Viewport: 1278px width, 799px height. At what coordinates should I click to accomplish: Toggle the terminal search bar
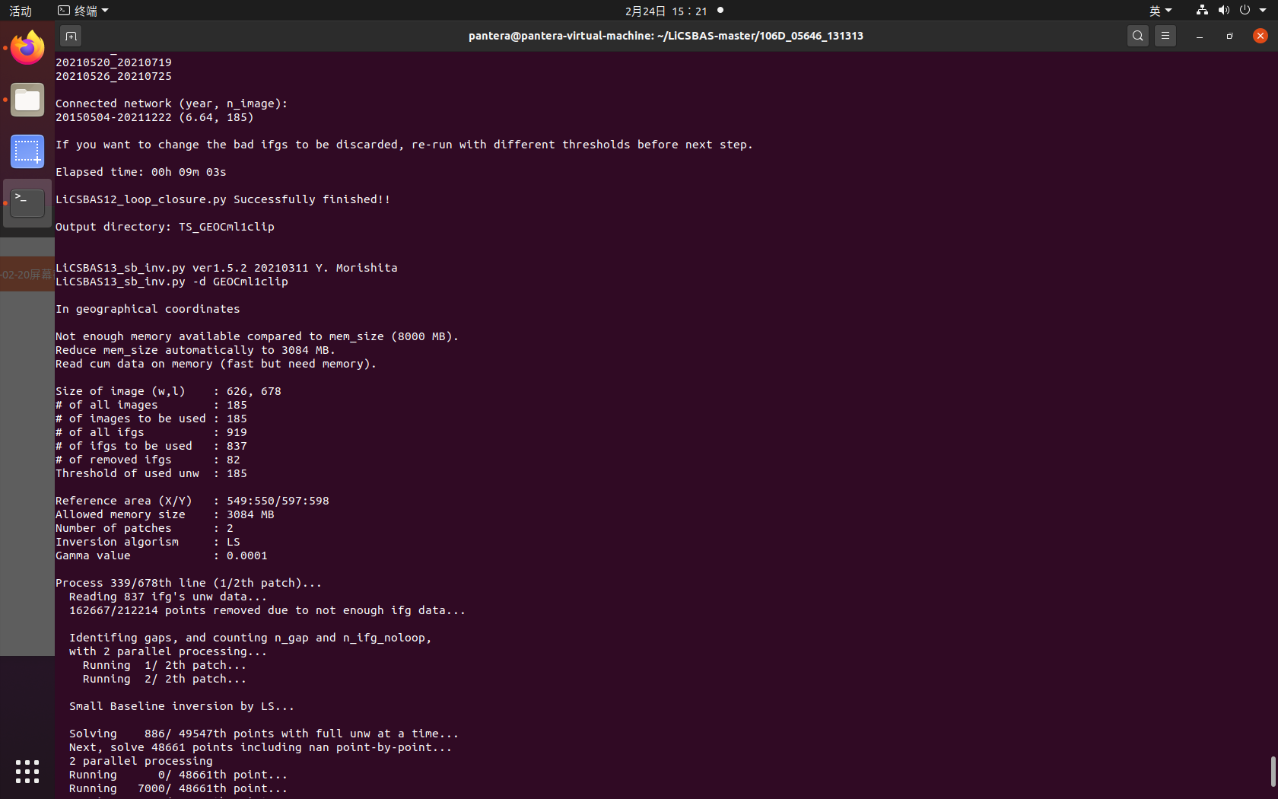[x=1137, y=36]
